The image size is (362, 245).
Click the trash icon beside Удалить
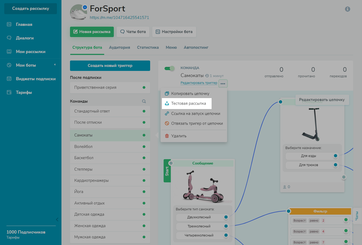pos(167,136)
